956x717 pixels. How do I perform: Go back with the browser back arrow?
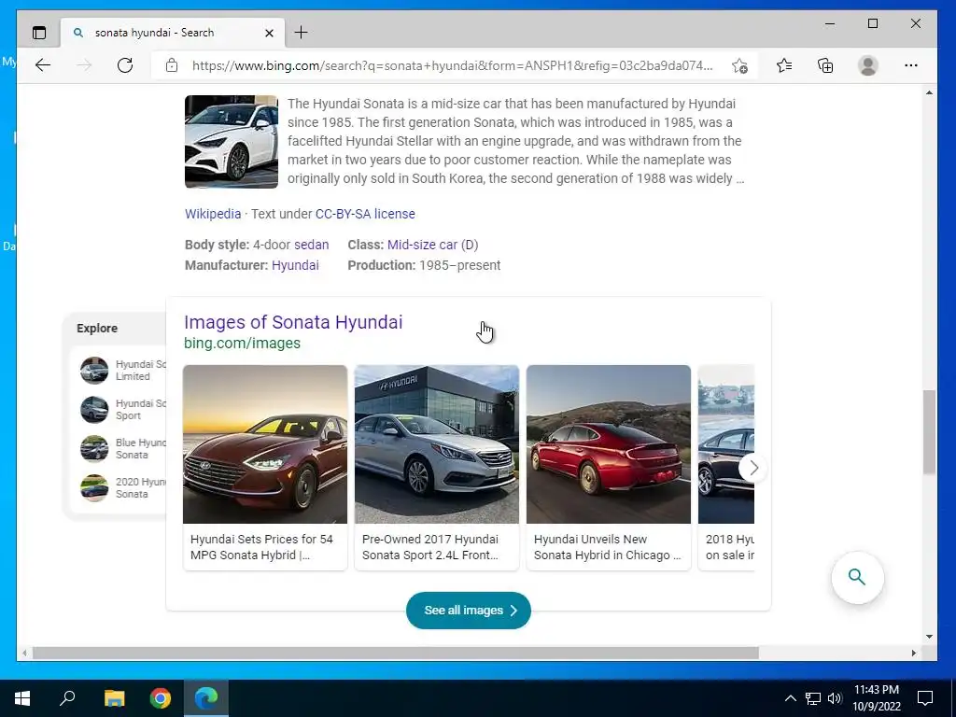(43, 65)
